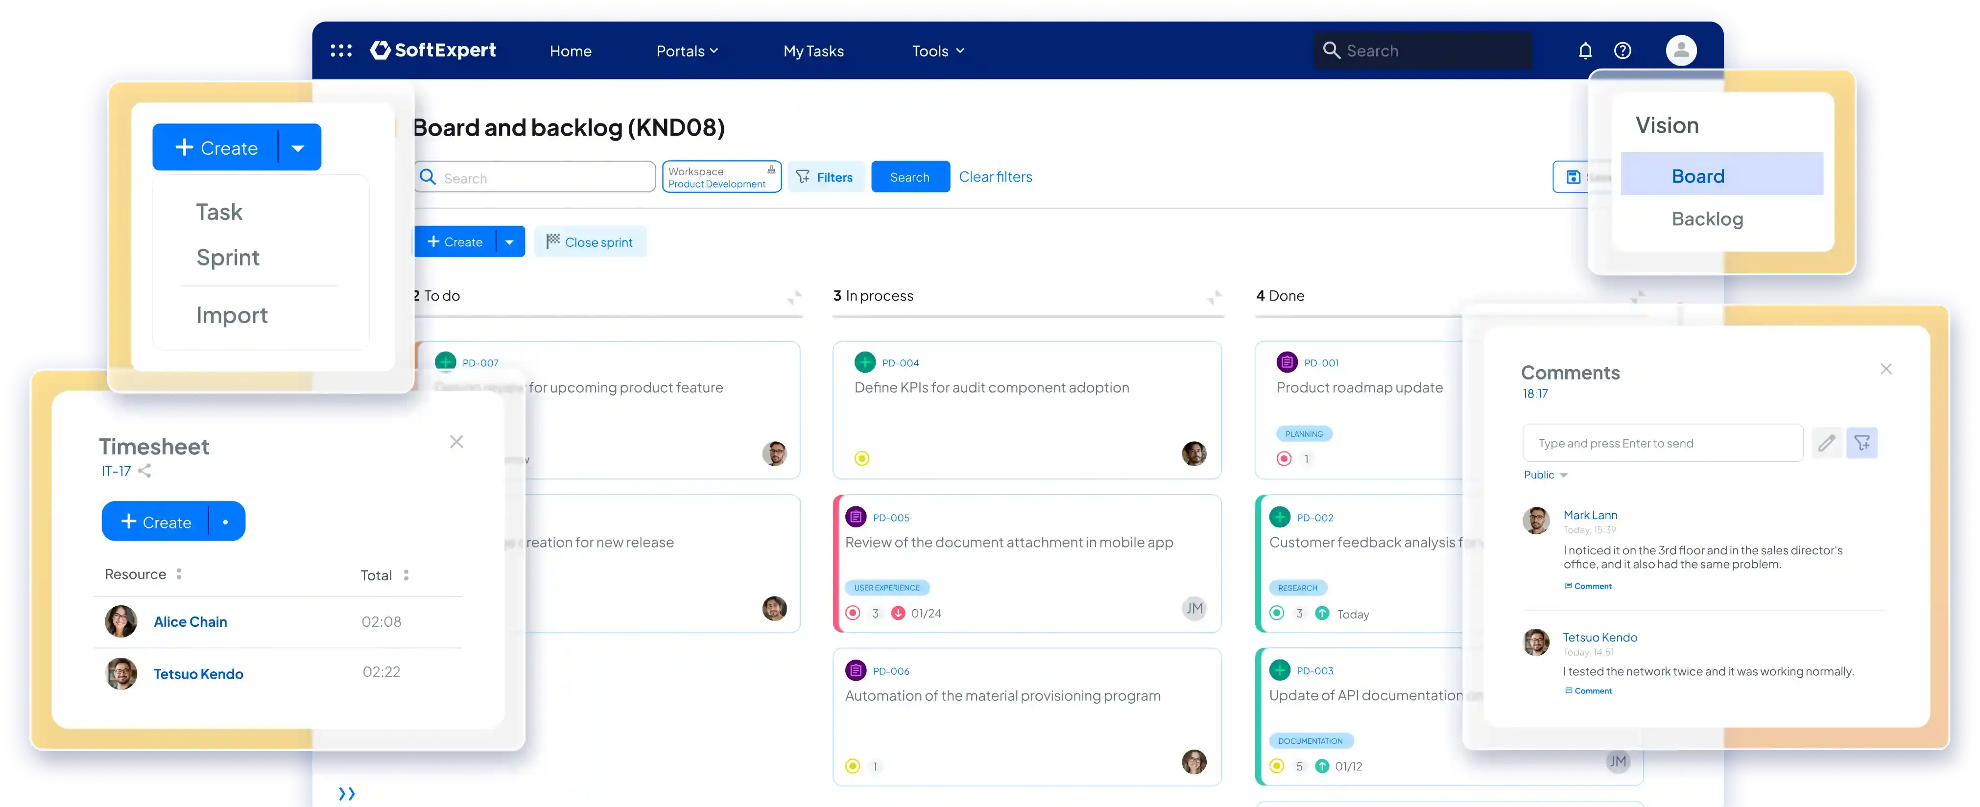Click the pencil edit icon in Comments
Screen dimensions: 1980x807
tap(1826, 444)
